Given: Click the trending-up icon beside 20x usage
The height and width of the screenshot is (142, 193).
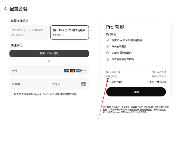Looking at the screenshot, I should click(x=108, y=40).
